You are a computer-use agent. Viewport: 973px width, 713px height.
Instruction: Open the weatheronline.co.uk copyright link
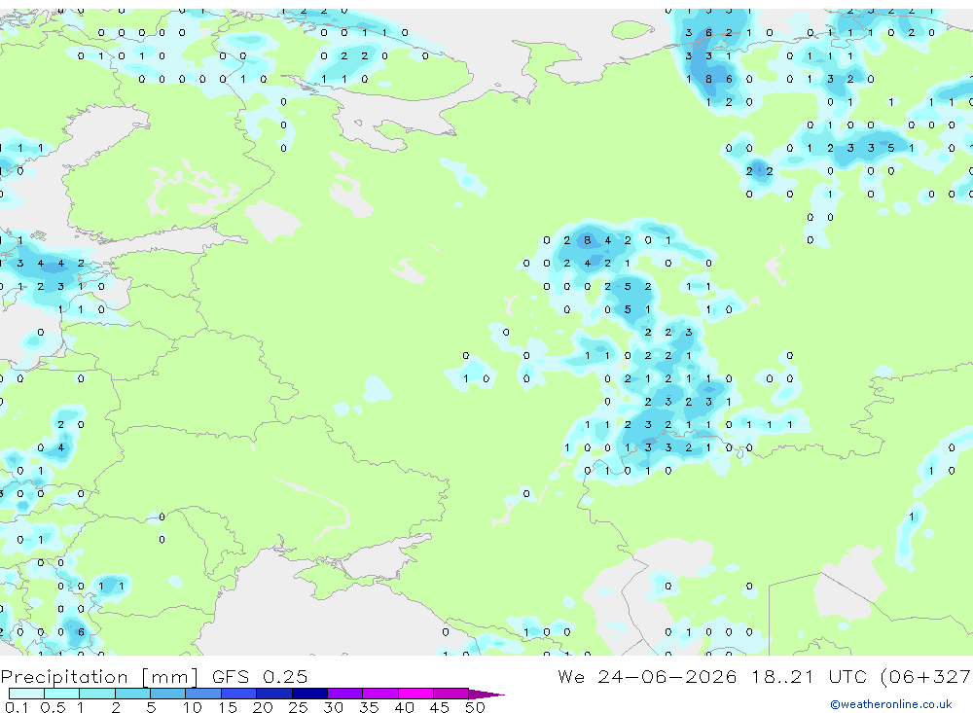pos(890,704)
